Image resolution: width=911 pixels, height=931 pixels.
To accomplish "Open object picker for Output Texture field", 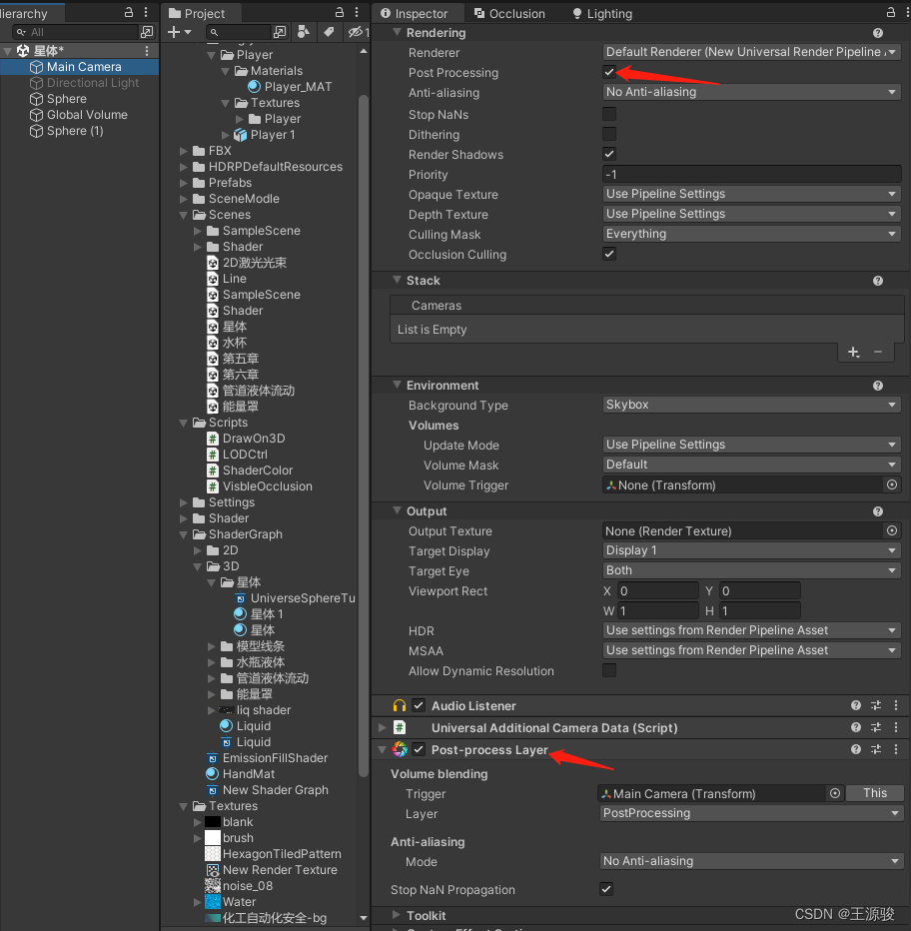I will tap(892, 531).
